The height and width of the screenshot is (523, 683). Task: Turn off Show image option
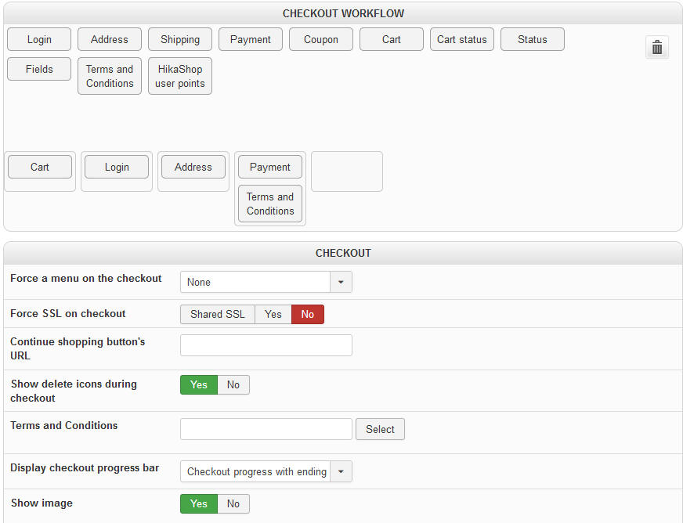[233, 503]
